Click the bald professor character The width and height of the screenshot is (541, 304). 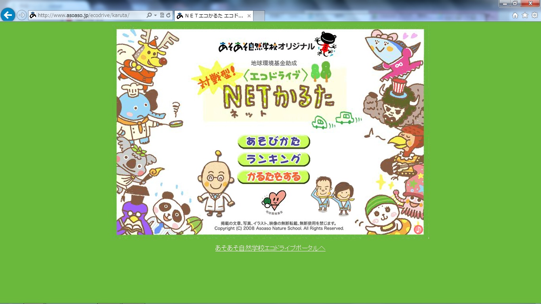pos(216,183)
